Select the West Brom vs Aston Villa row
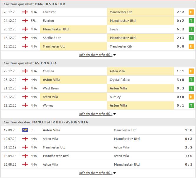 click(x=98, y=88)
